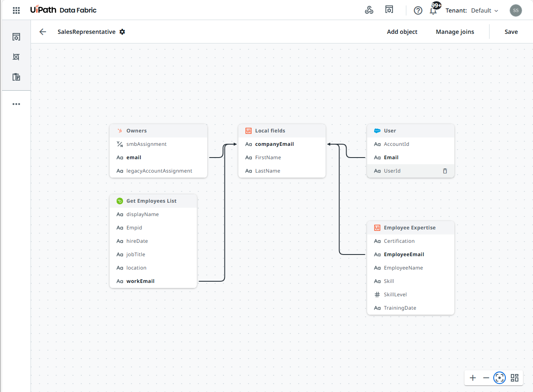
Task: Click the UiPath Data Fabric logo
Action: [64, 10]
